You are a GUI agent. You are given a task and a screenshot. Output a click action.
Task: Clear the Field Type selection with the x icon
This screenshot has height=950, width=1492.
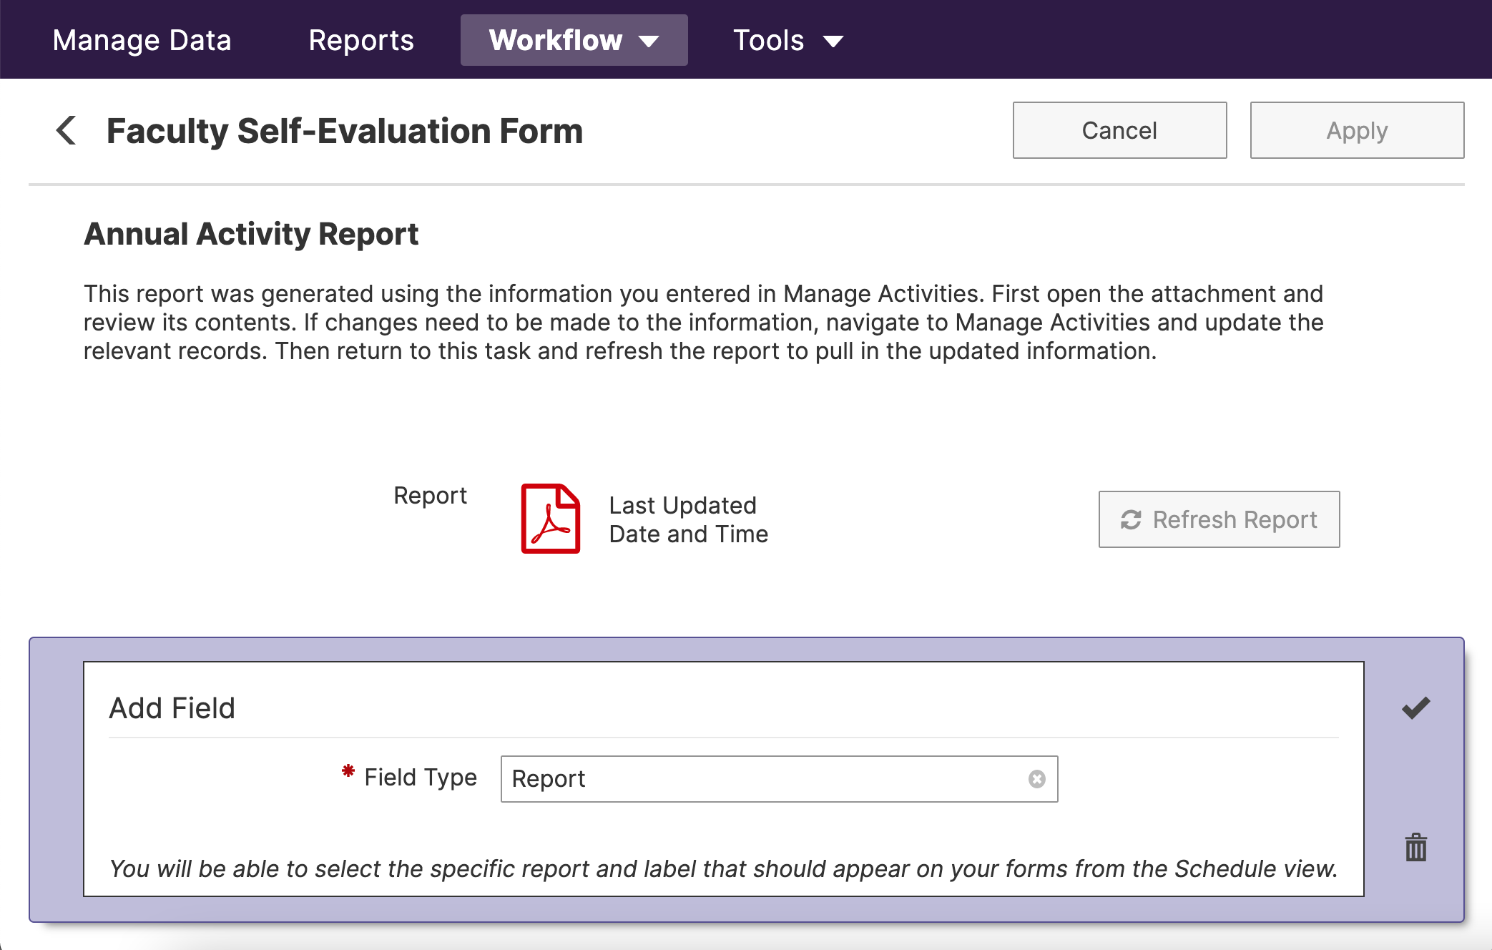coord(1037,779)
